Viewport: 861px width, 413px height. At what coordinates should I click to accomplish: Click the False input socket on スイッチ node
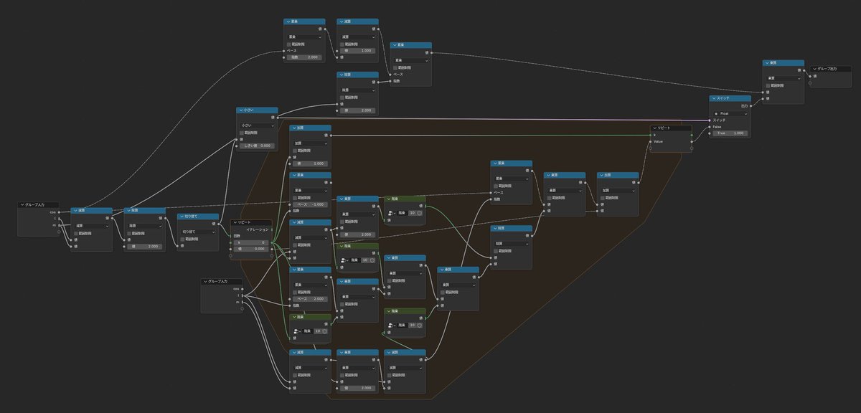coord(710,127)
